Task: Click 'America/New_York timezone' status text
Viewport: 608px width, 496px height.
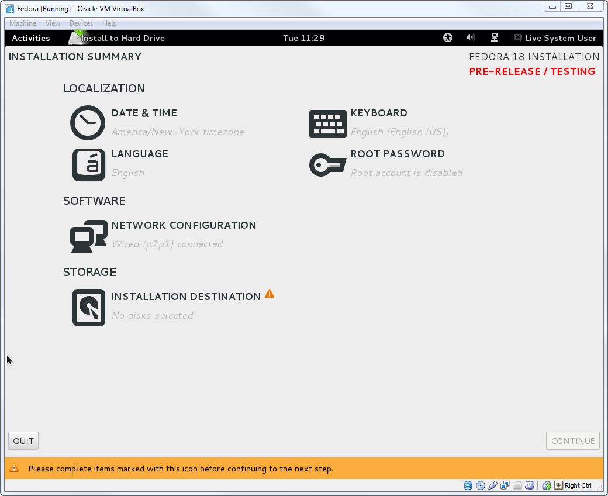Action: click(x=178, y=132)
